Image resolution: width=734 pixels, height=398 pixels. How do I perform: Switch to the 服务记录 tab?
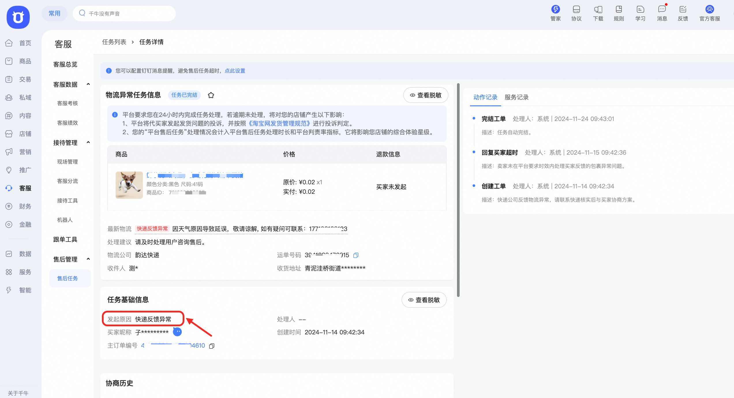pos(516,97)
